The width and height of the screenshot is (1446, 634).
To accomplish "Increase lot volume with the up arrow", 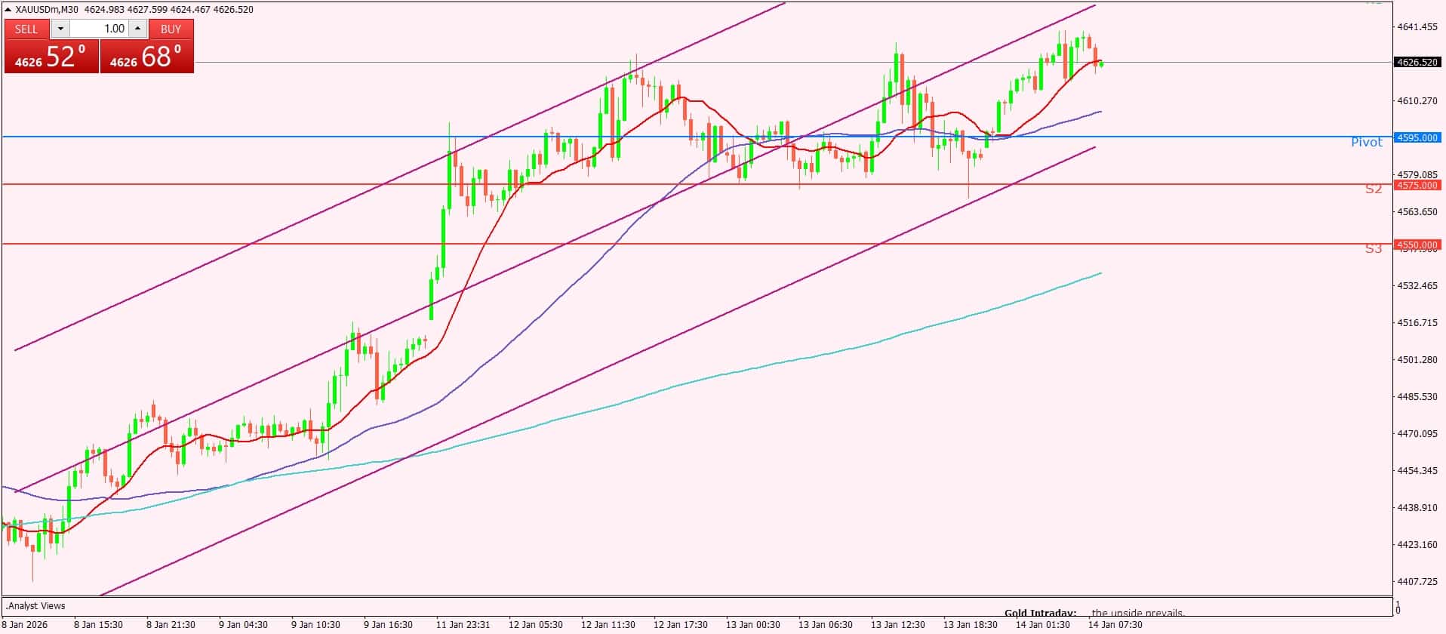I will [137, 29].
